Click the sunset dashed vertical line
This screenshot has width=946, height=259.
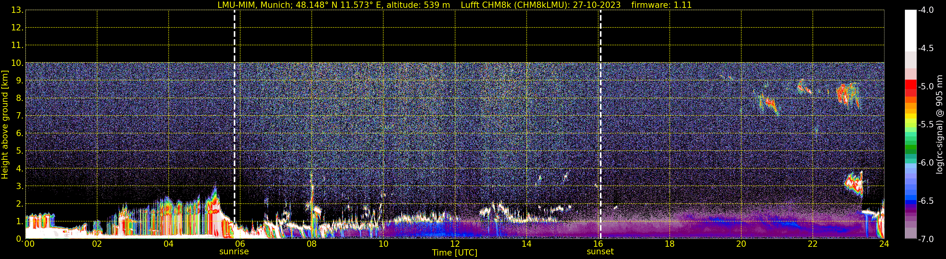pos(601,125)
